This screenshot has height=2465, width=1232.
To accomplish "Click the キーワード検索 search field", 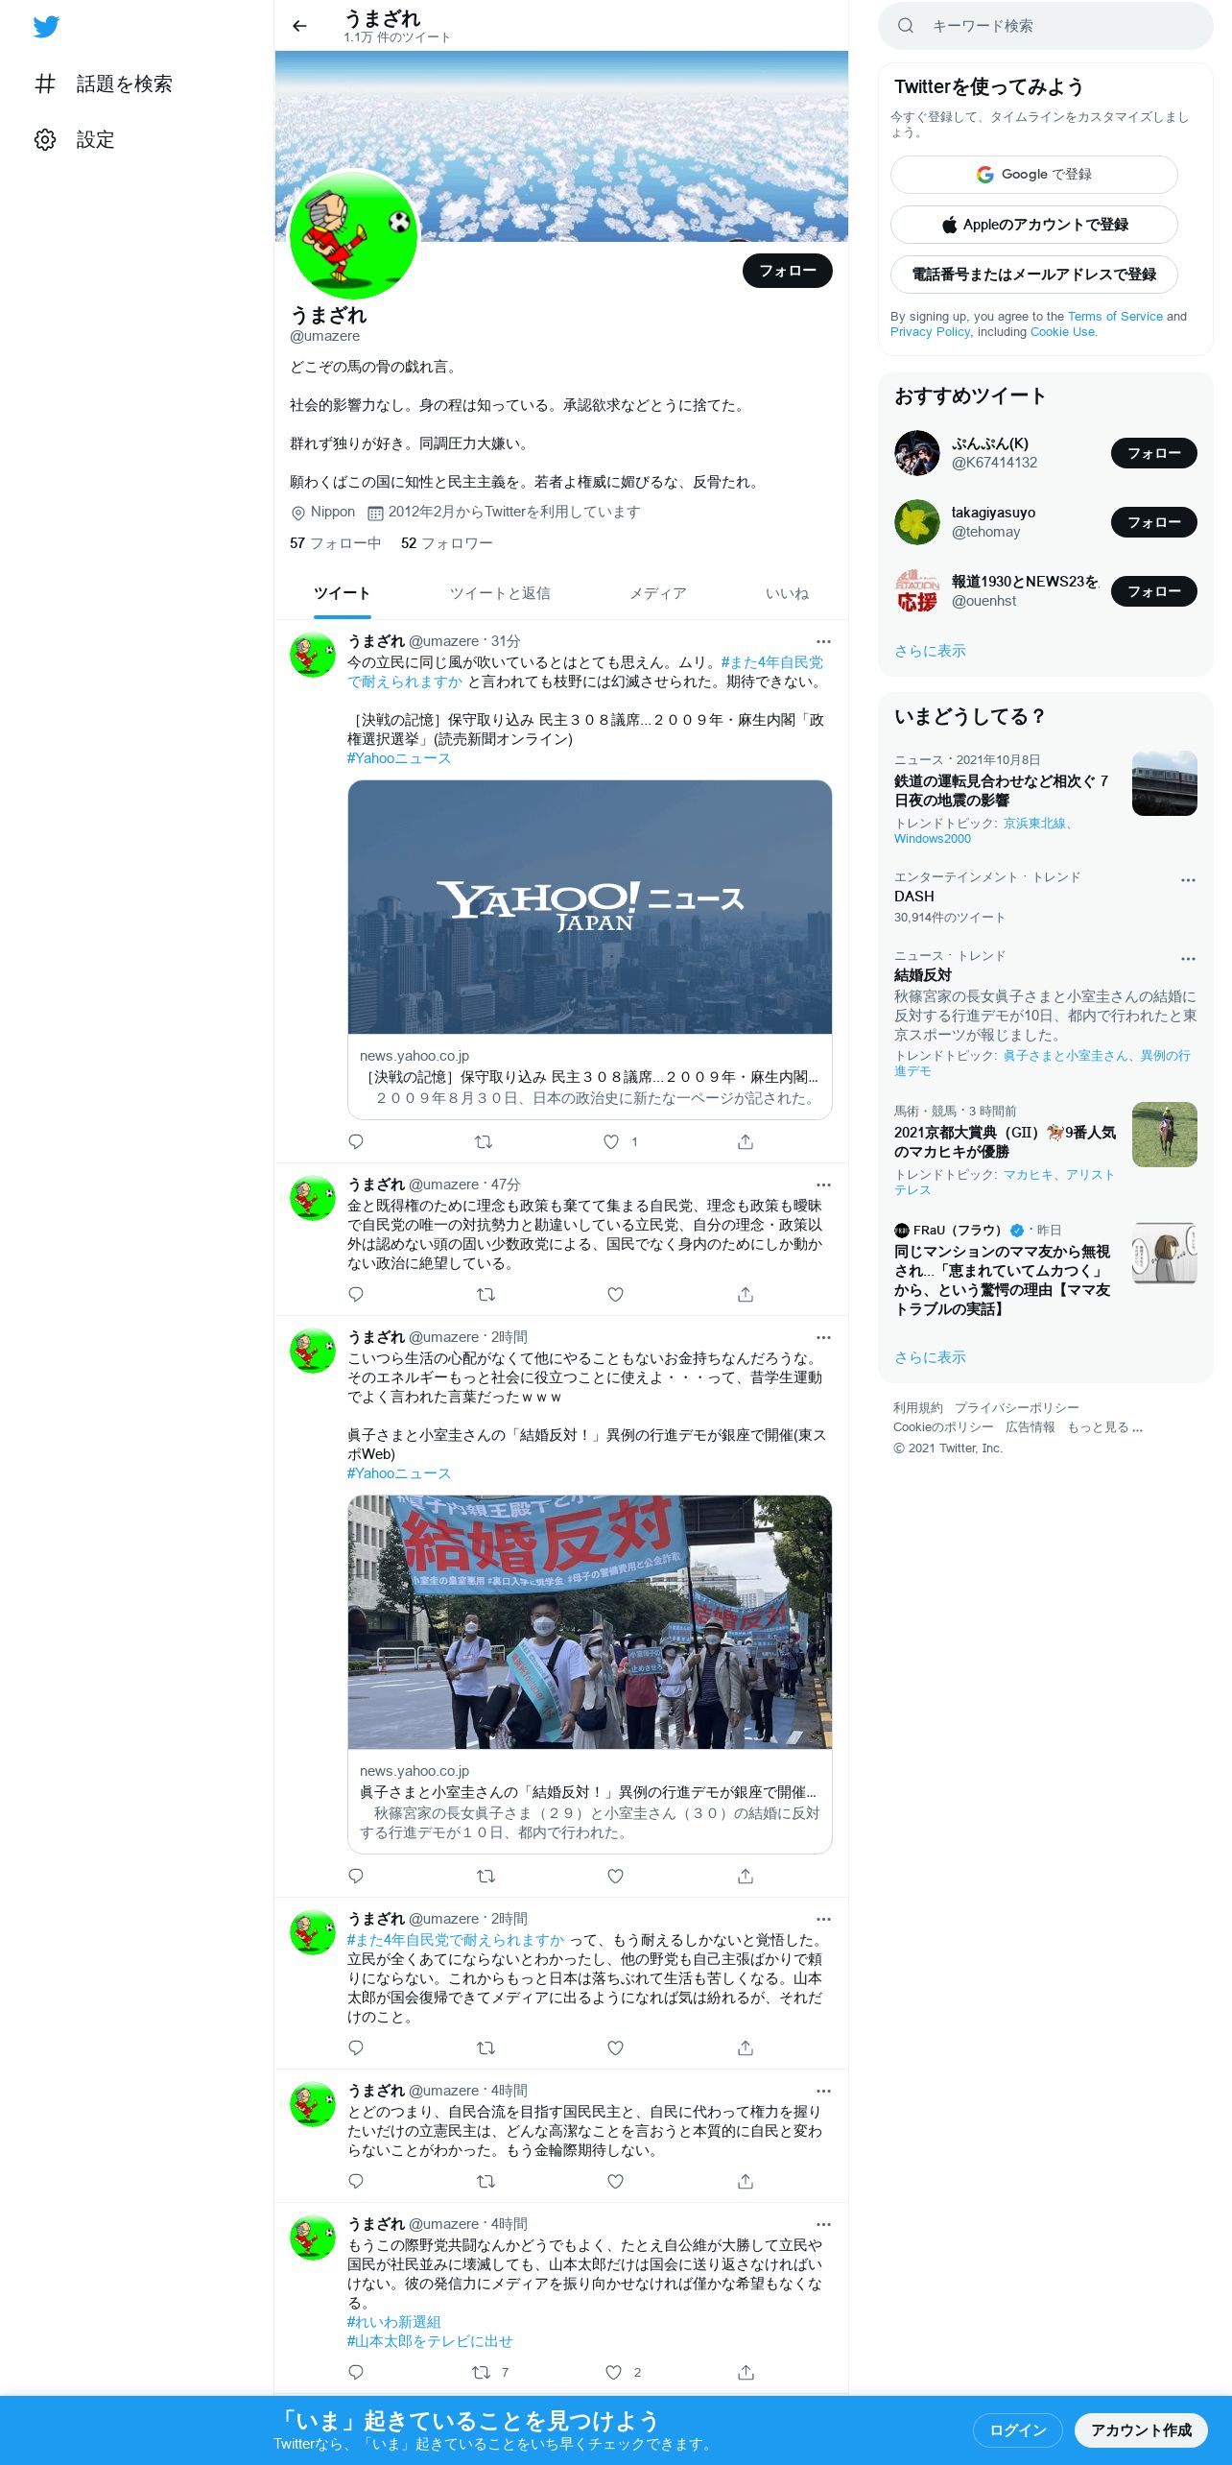I will point(1046,26).
